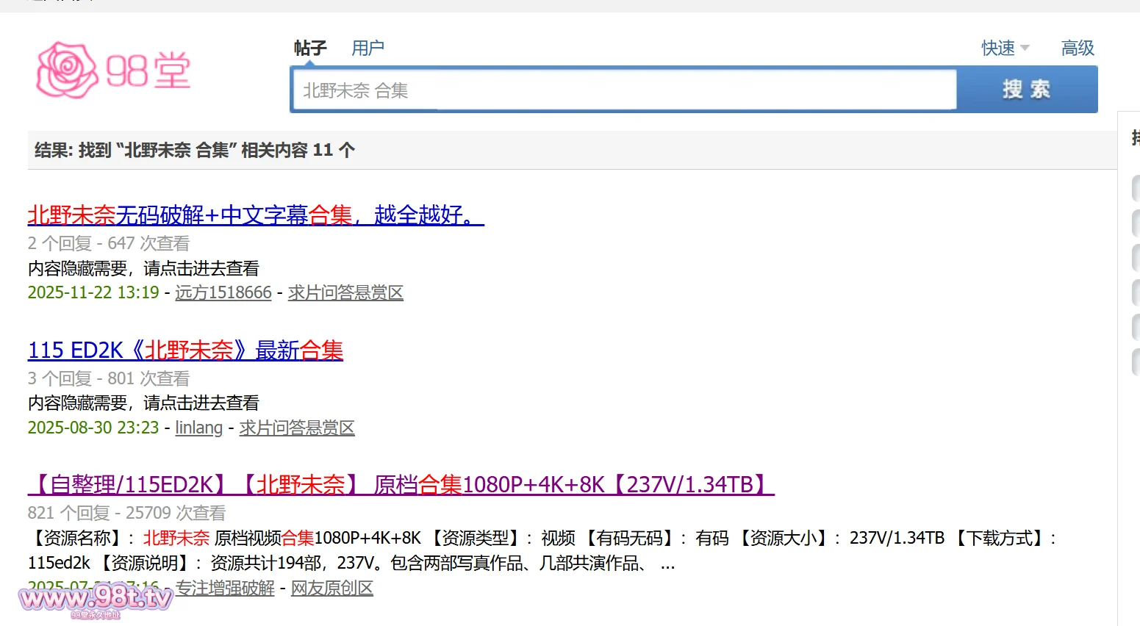Click the www.98t.tv watermark badge
This screenshot has width=1140, height=626.
tap(96, 599)
